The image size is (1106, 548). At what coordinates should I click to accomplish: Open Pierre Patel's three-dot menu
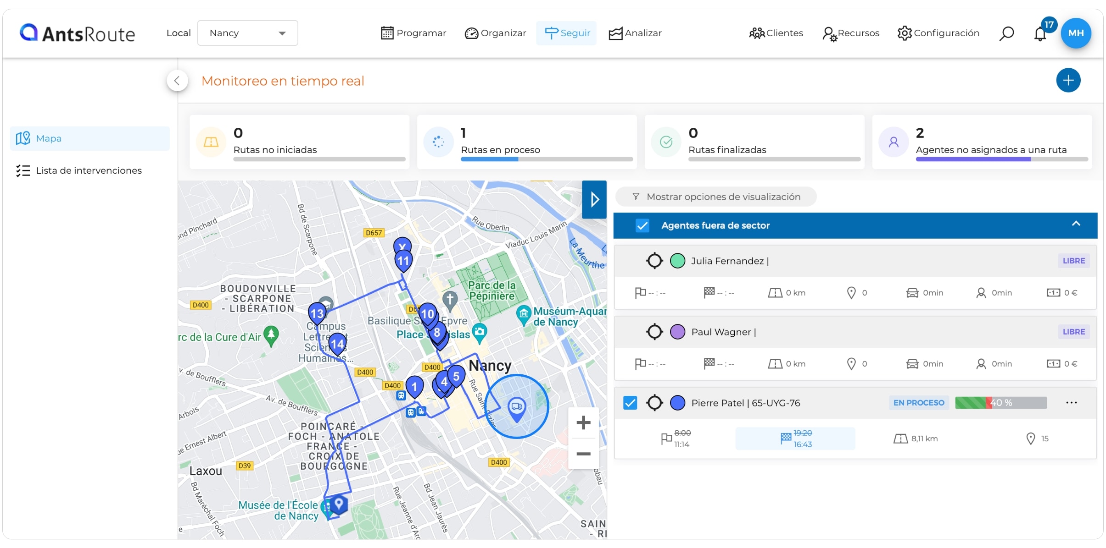click(1072, 403)
